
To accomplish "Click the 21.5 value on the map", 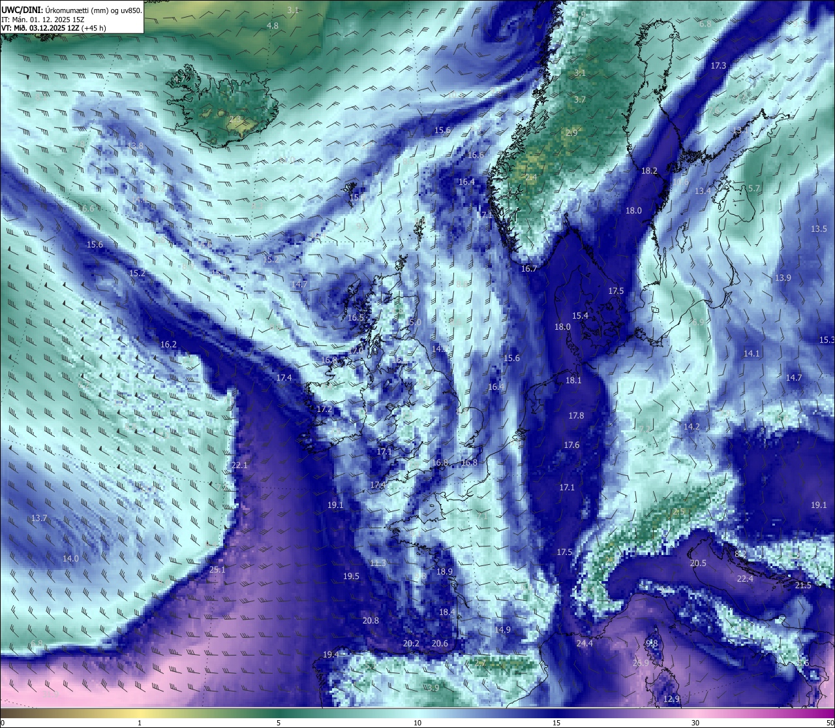I will tap(803, 585).
